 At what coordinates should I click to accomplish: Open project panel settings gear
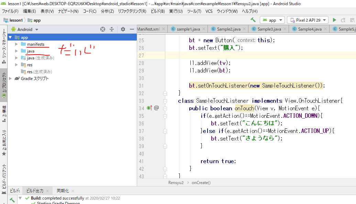tap(123, 30)
